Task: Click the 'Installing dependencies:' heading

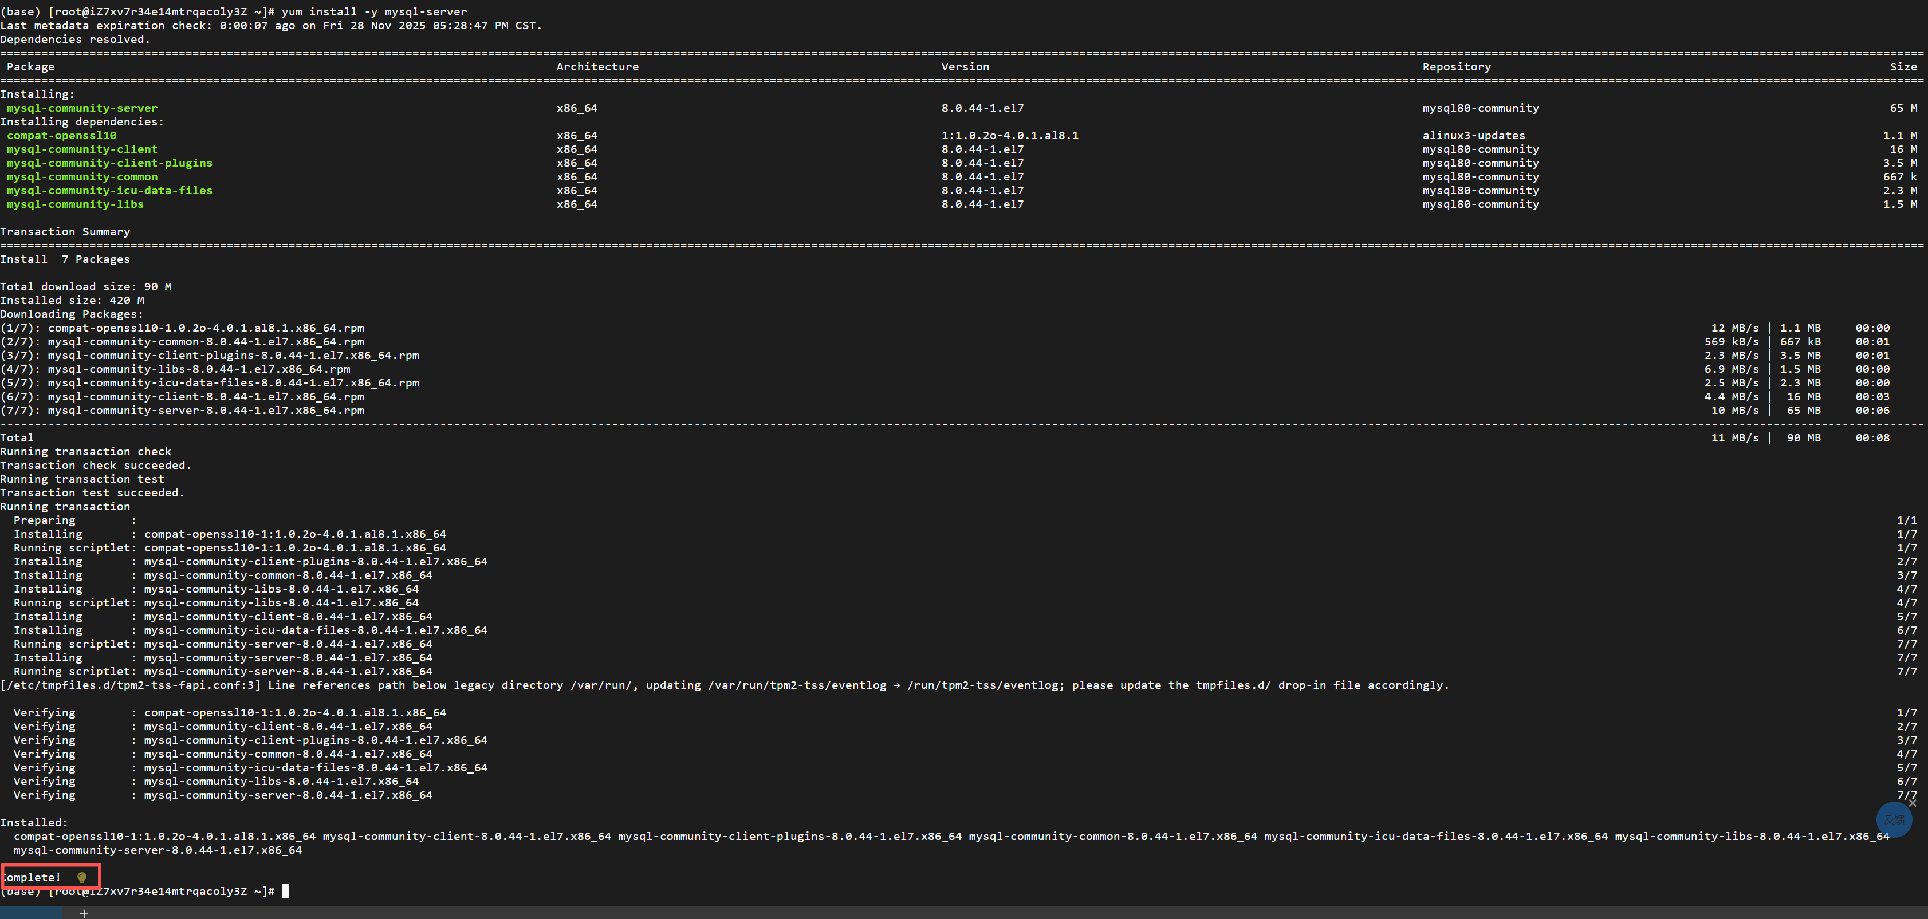Action: [82, 121]
